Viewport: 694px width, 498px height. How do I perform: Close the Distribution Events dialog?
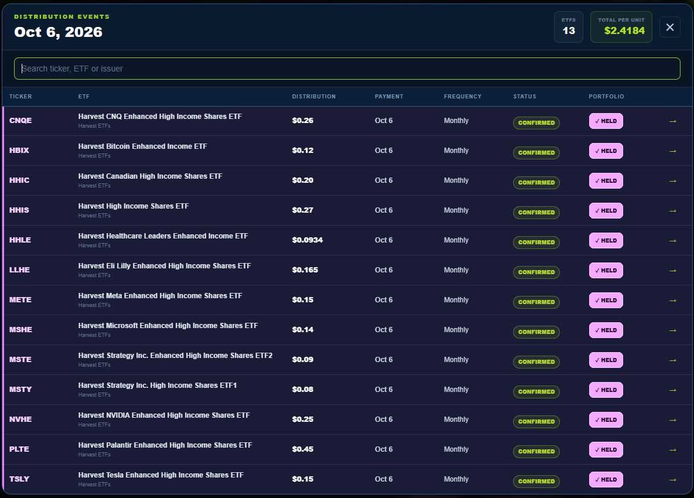[x=669, y=27]
